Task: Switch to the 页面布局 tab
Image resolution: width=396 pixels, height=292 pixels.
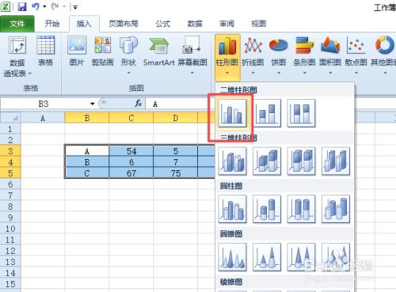Action: 124,24
